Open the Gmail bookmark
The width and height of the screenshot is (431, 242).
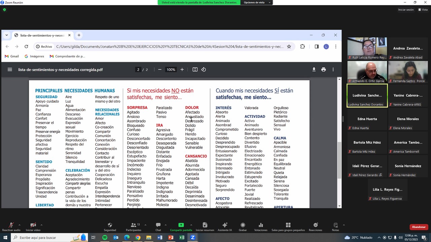coord(12,56)
